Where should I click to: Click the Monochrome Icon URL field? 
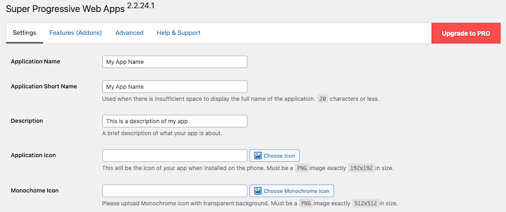[175, 191]
